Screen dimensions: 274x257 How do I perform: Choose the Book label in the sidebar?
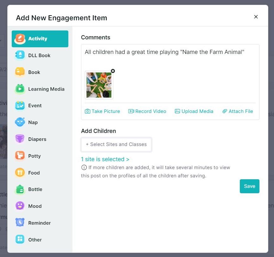[34, 72]
